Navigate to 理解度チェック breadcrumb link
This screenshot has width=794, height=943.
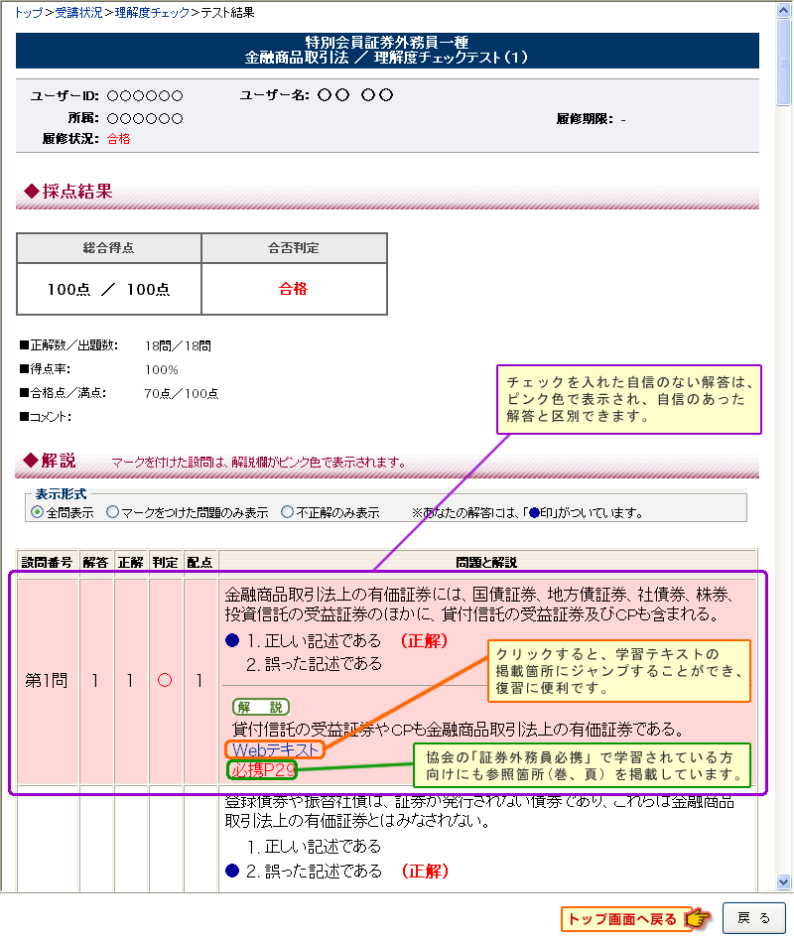150,12
